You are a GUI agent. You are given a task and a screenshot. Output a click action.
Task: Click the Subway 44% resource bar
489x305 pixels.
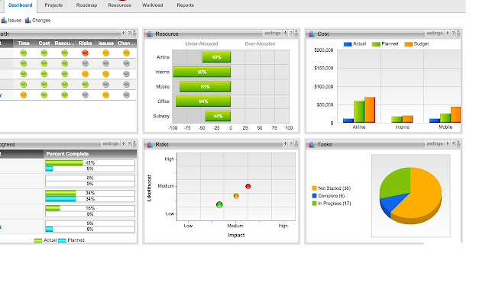[218, 116]
